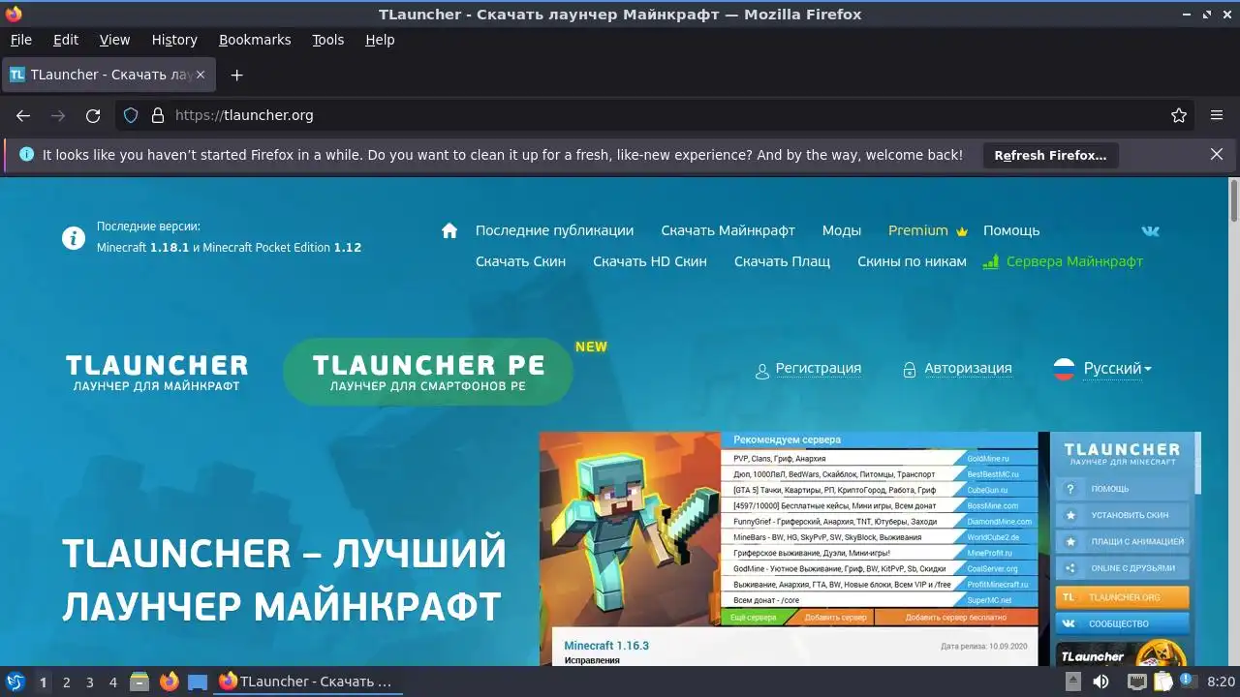Switch to workspace 4
Viewport: 1240px width, 697px height.
tap(113, 682)
